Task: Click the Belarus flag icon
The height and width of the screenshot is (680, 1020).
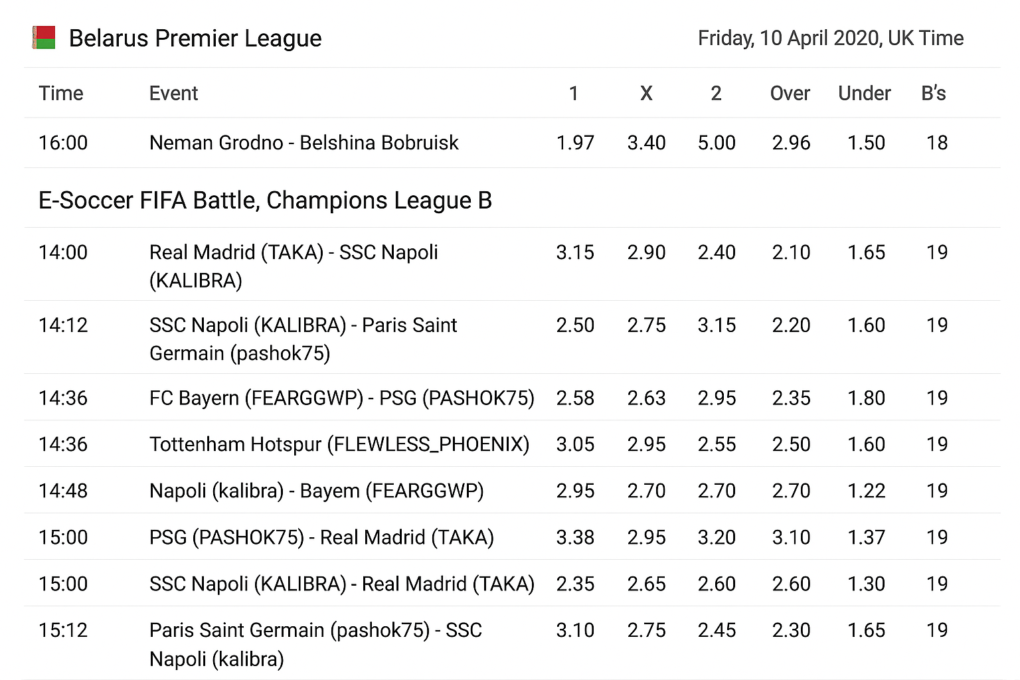Action: pyautogui.click(x=44, y=37)
